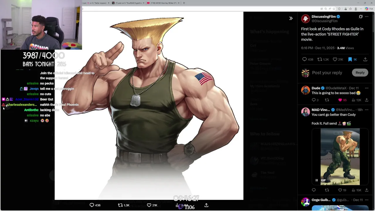
Task: Open more options on MAD Vinc's comment
Action: tap(367, 110)
